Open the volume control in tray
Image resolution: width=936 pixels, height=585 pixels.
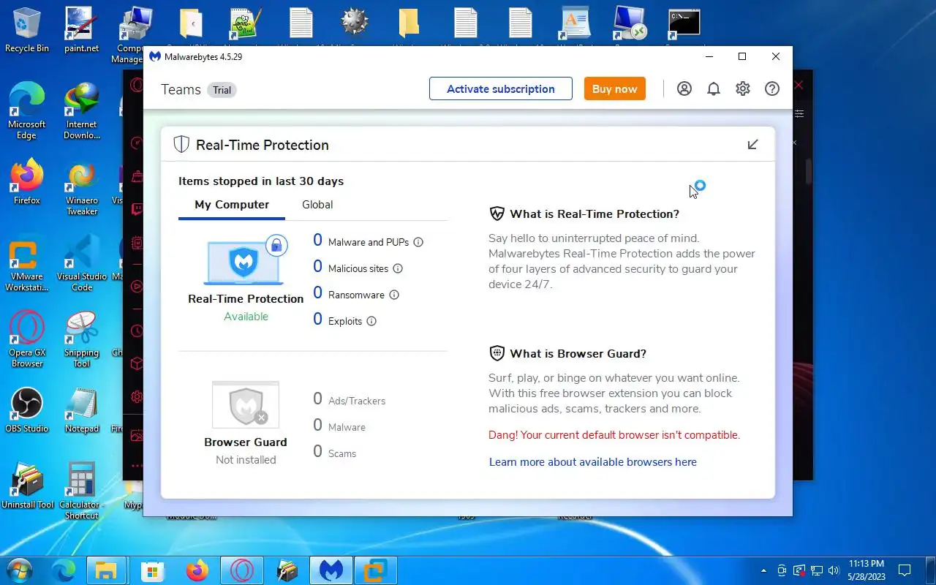pyautogui.click(x=834, y=570)
